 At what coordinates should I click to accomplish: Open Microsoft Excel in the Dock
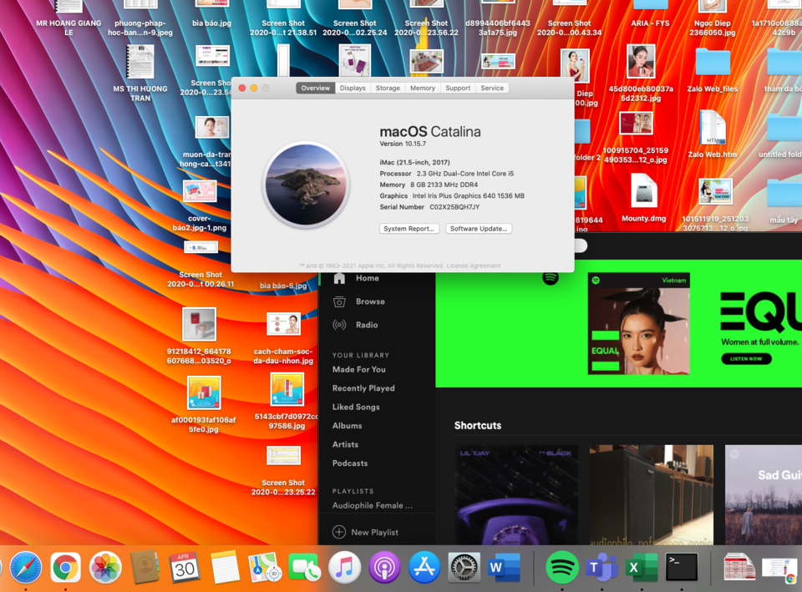coord(642,568)
